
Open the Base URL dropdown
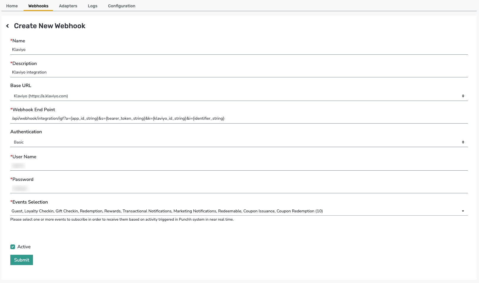click(239, 96)
